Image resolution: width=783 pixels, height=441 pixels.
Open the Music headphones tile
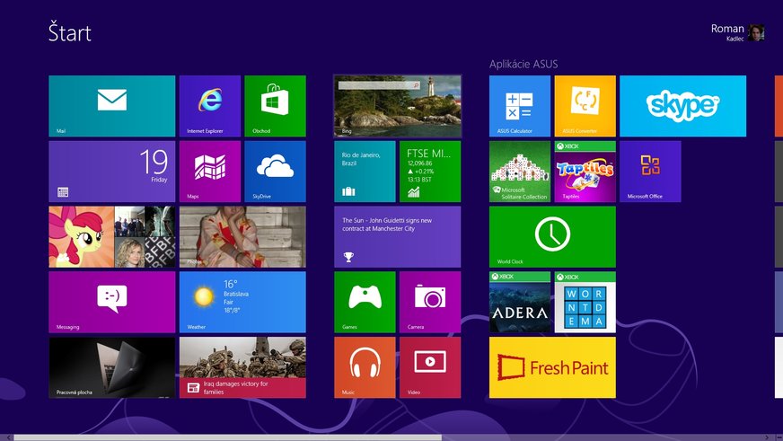tap(365, 367)
